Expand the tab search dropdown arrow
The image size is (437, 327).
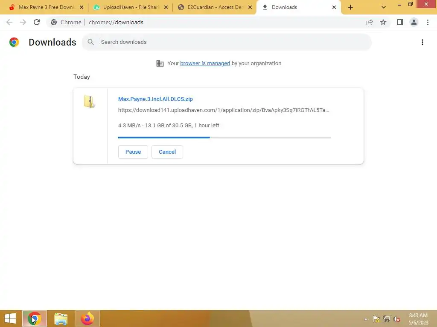[384, 7]
